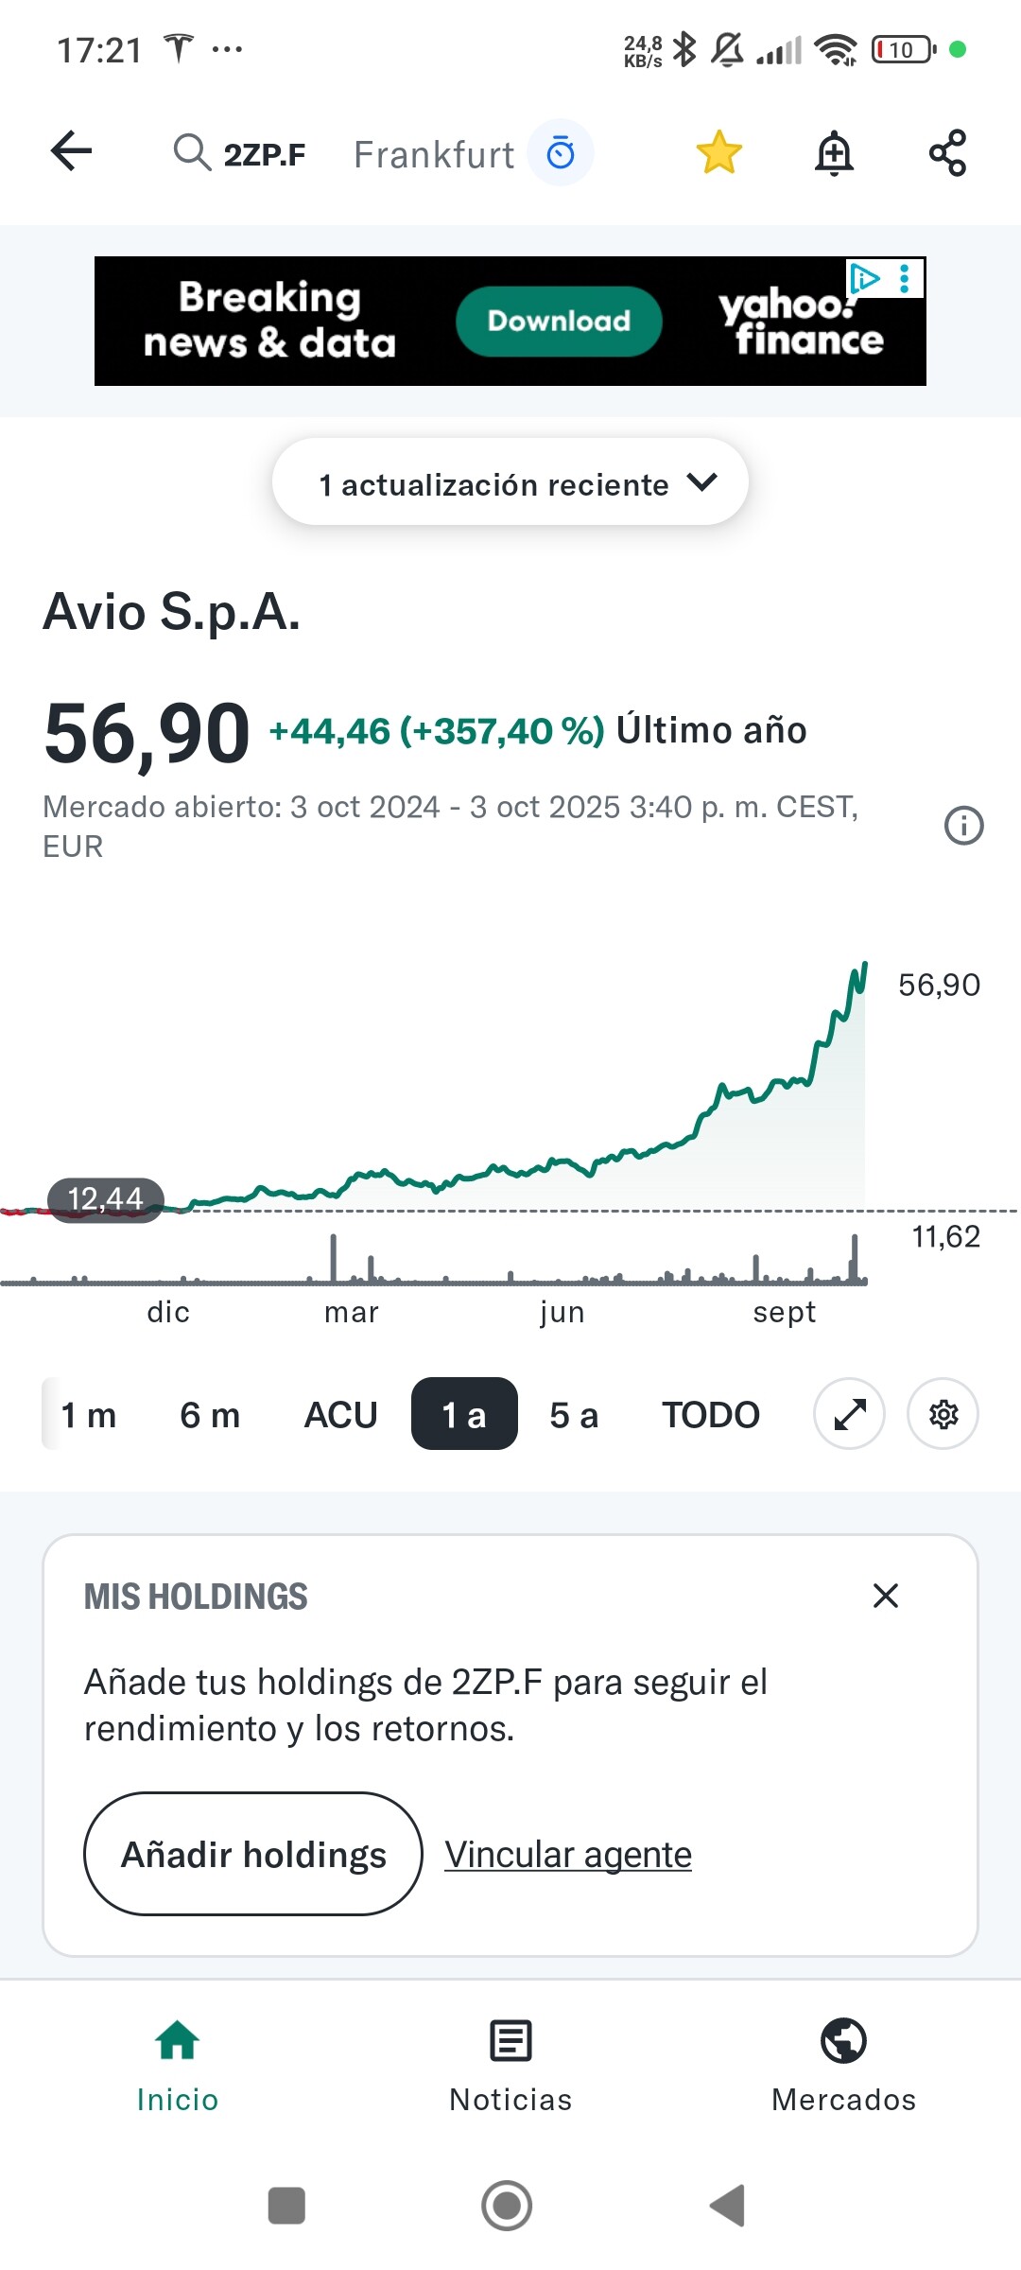This screenshot has height=2270, width=1021.
Task: Tap the back arrow icon
Action: (x=71, y=151)
